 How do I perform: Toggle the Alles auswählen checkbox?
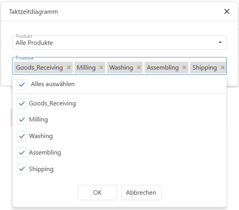click(22, 85)
